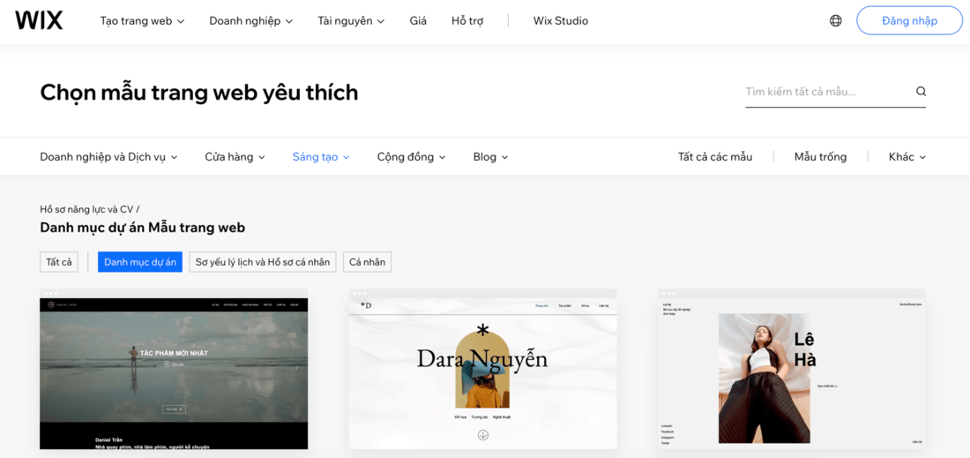Open the Wix Studio link
The image size is (970, 458).
560,21
